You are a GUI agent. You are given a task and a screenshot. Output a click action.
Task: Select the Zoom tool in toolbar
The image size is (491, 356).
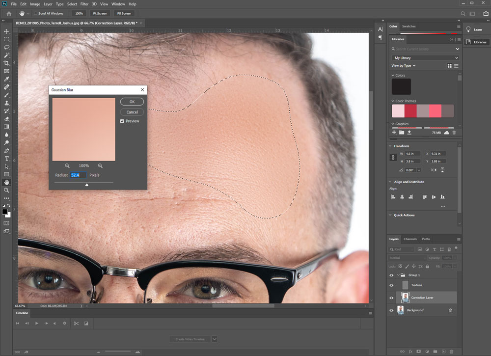click(7, 190)
